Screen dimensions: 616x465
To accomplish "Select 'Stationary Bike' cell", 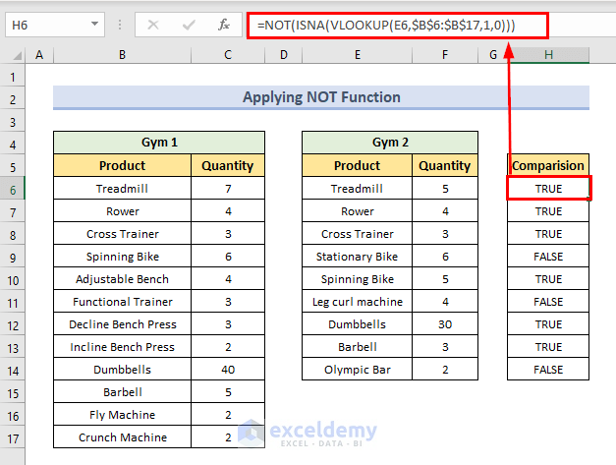I will click(357, 257).
